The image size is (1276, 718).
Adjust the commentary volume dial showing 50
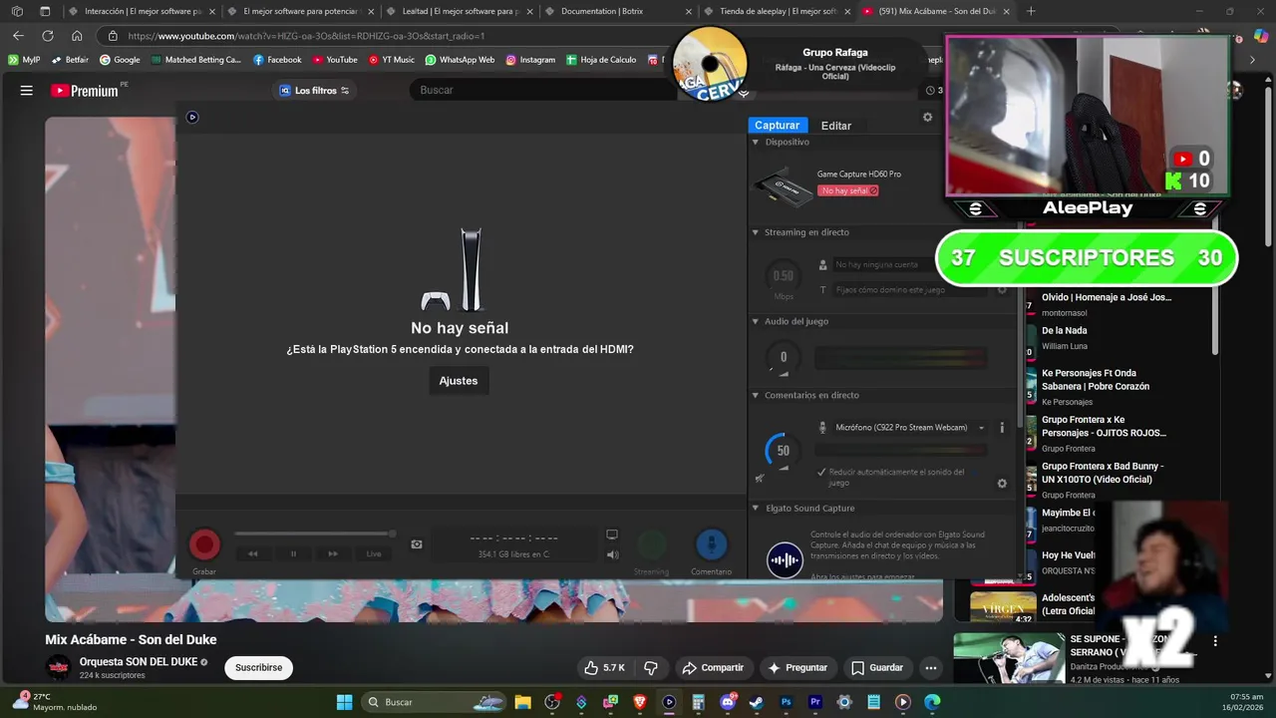pyautogui.click(x=784, y=451)
